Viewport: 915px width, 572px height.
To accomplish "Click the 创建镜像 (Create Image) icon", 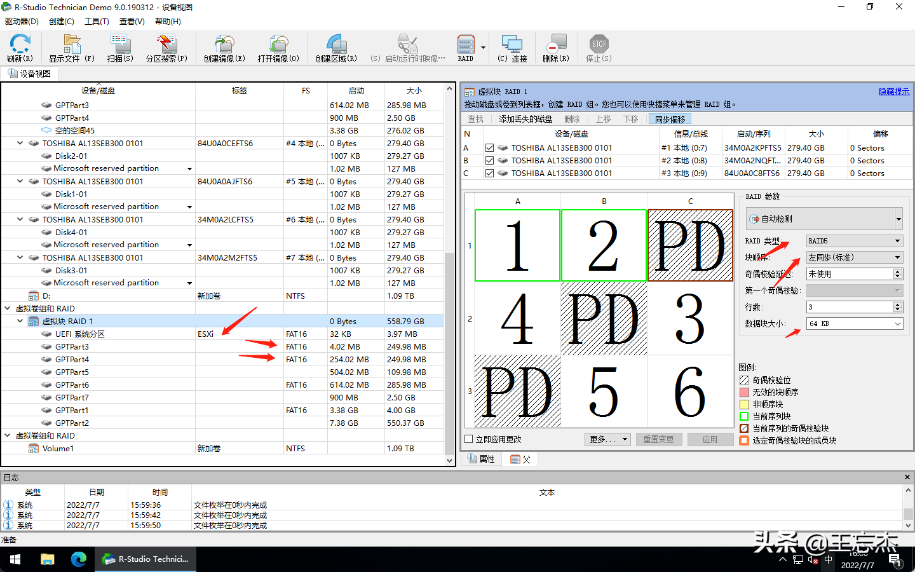I will tap(224, 48).
